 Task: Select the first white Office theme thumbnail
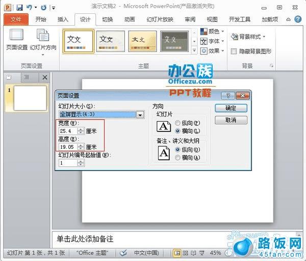pos(79,41)
